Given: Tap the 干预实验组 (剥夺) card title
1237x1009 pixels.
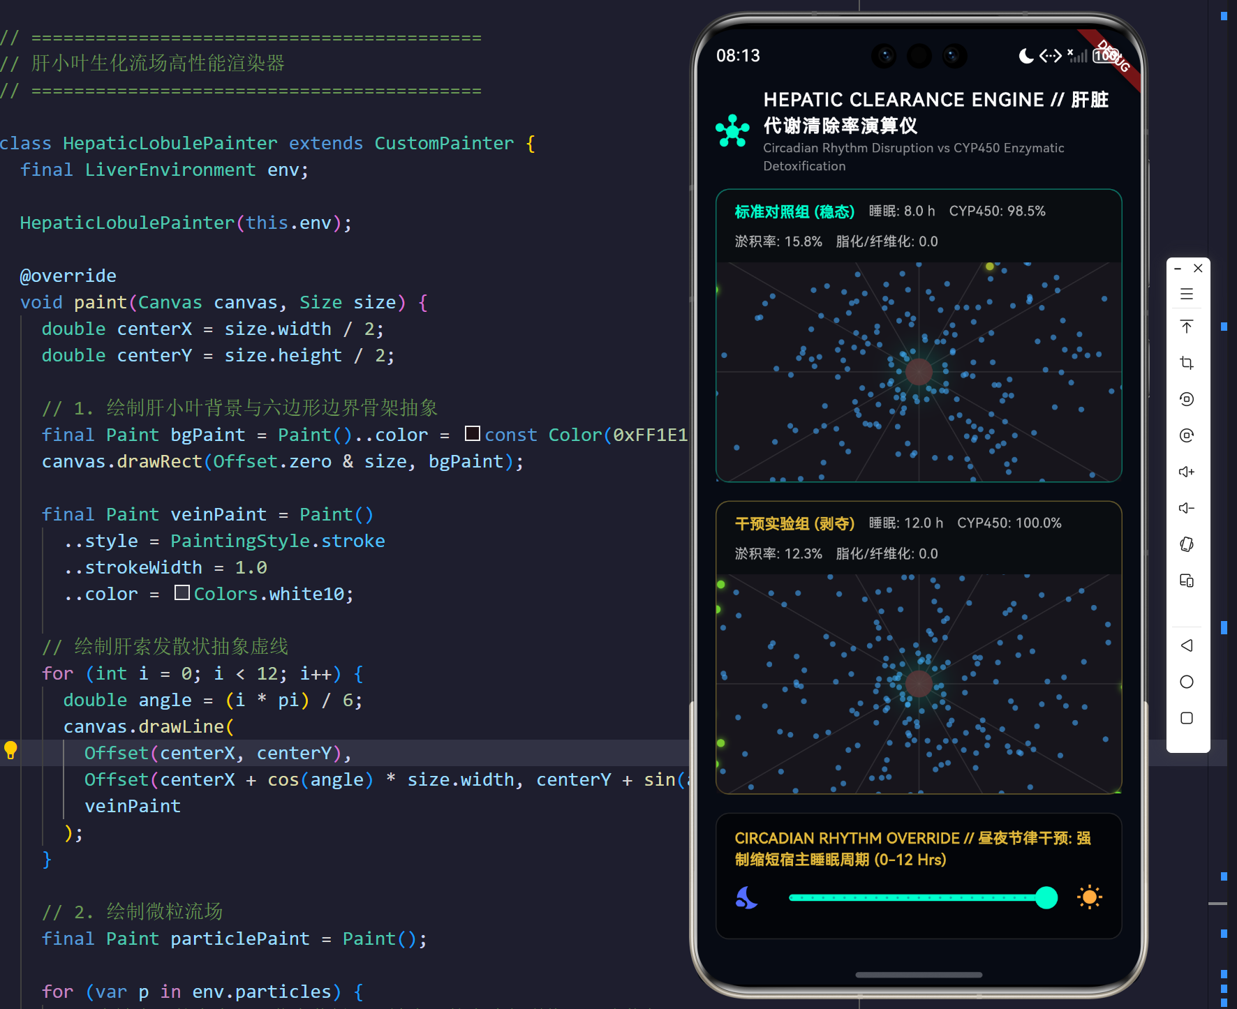Looking at the screenshot, I should tap(794, 523).
